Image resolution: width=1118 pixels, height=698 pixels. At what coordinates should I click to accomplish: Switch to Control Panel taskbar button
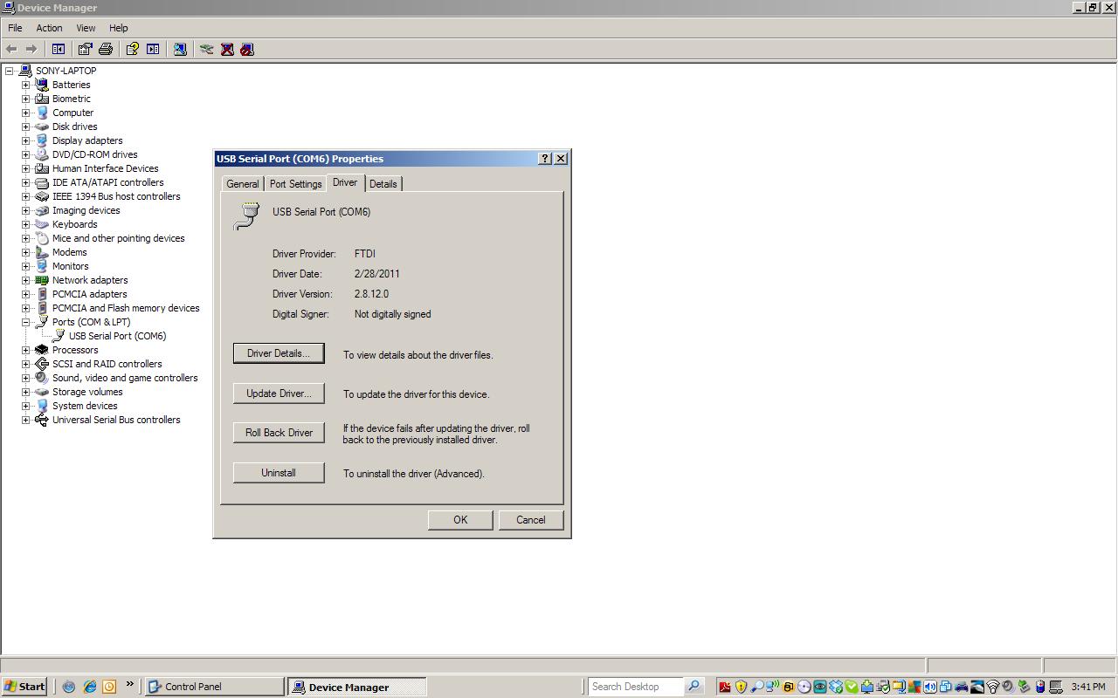tap(214, 687)
